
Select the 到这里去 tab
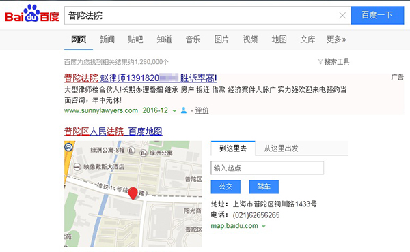point(233,148)
